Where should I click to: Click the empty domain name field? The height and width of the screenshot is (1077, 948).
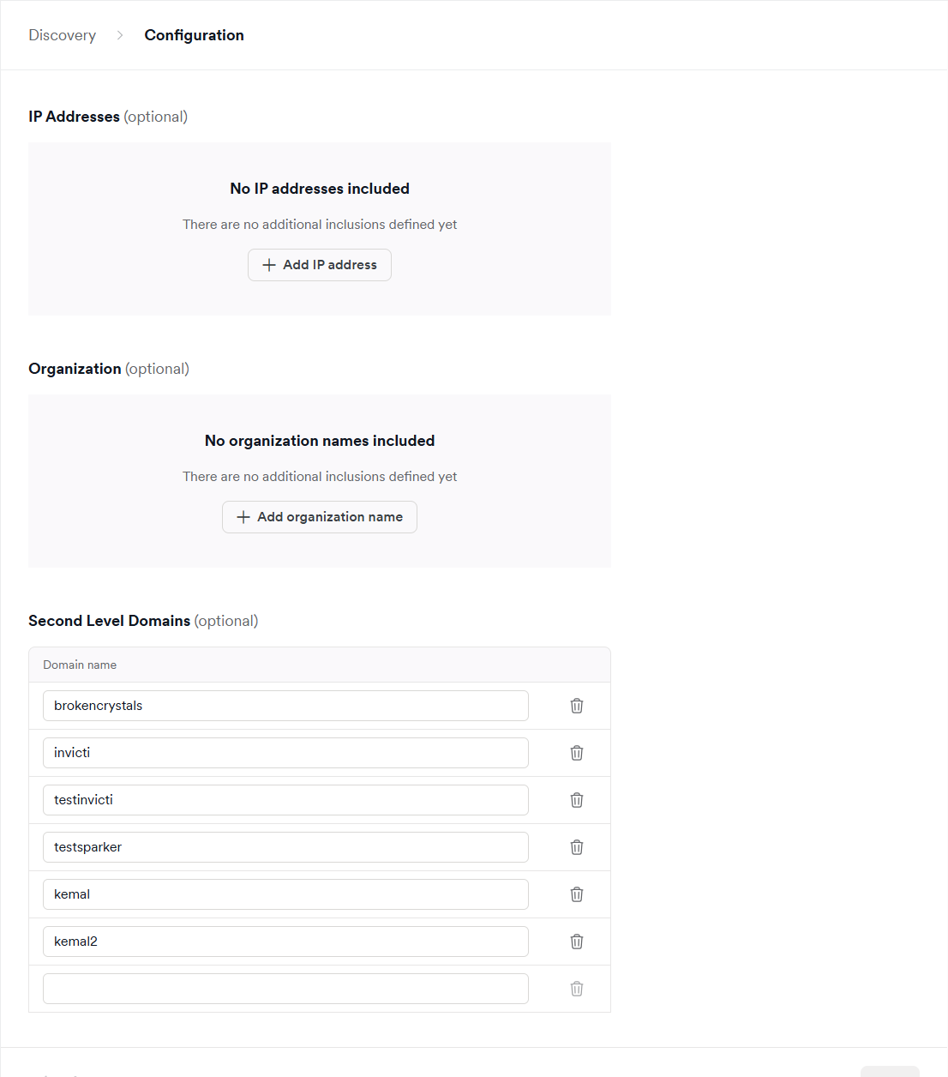click(285, 989)
